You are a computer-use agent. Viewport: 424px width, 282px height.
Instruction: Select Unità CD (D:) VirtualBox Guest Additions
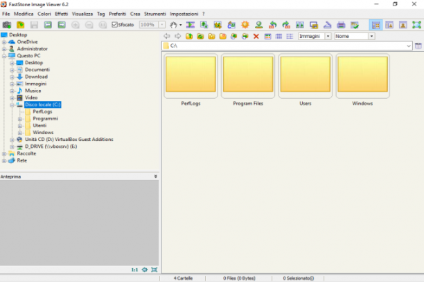[69, 140]
